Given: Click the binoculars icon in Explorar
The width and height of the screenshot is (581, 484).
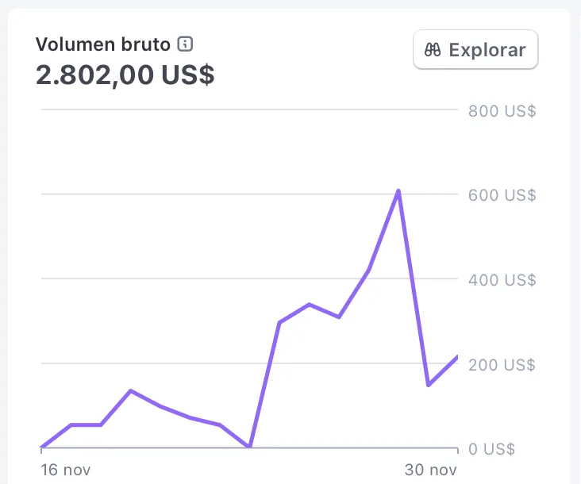Looking at the screenshot, I should click(x=433, y=50).
